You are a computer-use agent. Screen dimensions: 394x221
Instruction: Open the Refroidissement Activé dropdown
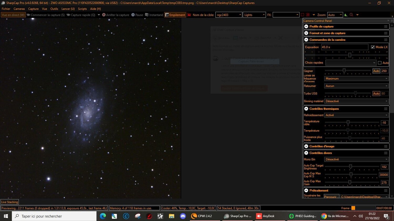[x=356, y=115]
